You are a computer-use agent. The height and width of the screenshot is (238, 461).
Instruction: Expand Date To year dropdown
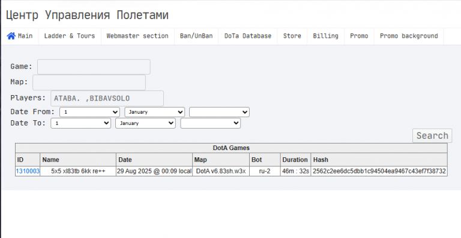pyautogui.click(x=211, y=123)
